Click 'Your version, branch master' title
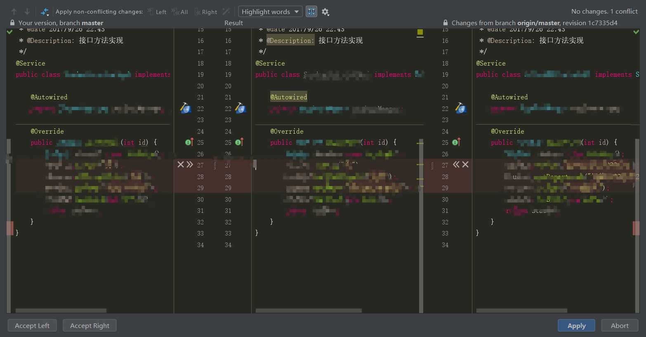The image size is (646, 337). (61, 23)
